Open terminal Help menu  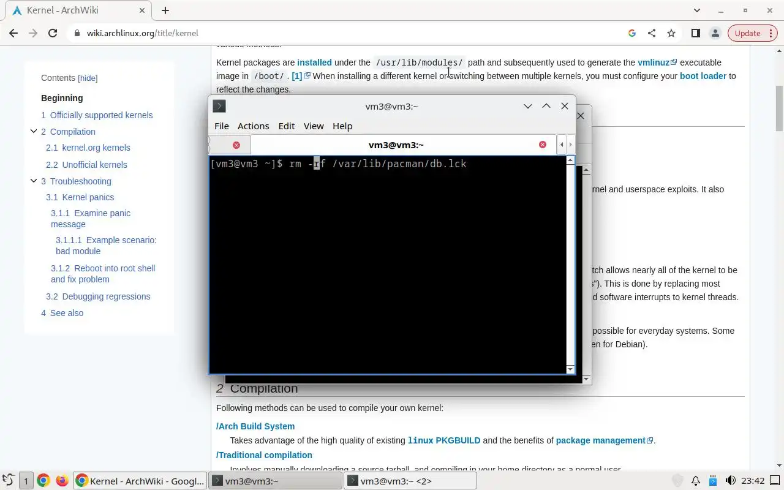342,126
